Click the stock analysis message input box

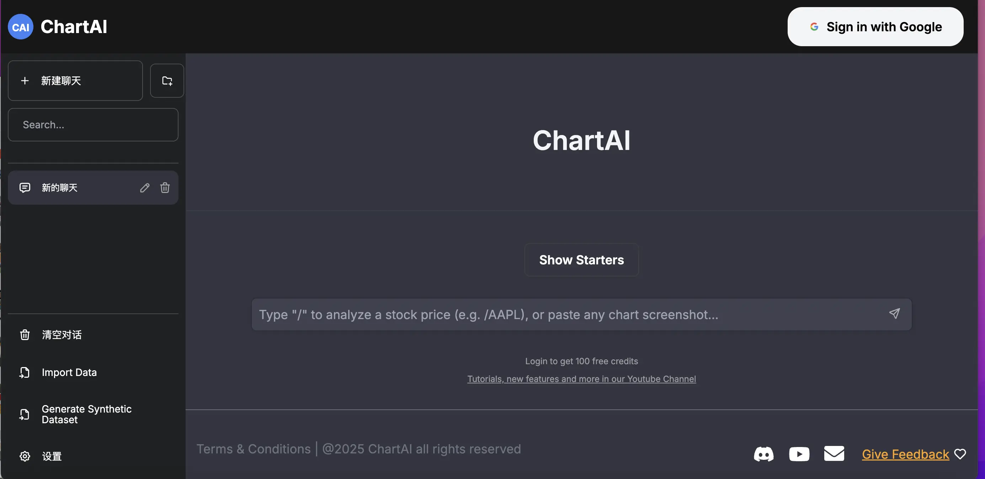pyautogui.click(x=566, y=314)
